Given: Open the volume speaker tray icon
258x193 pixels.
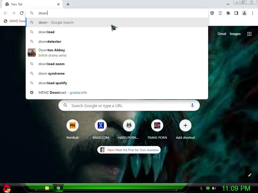Looking at the screenshot, I should [x=214, y=188].
